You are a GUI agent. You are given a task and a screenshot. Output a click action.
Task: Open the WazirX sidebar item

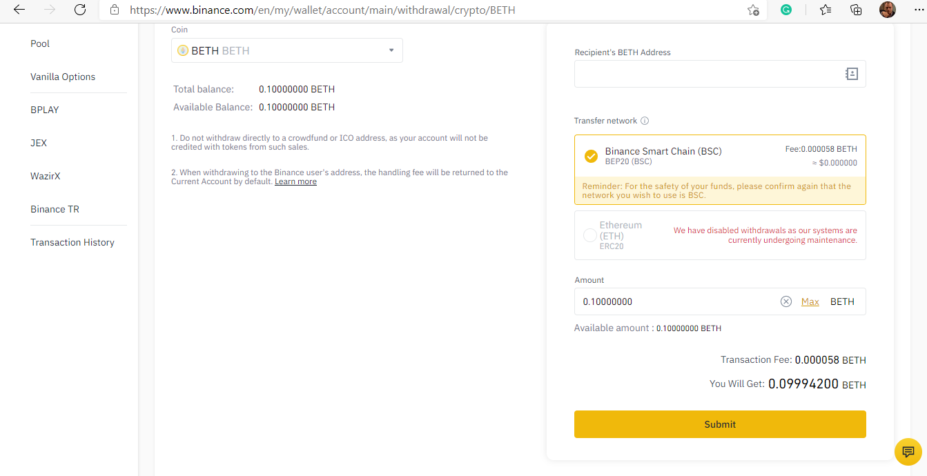(46, 176)
